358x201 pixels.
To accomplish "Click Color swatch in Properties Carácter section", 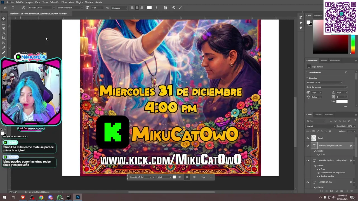I will pyautogui.click(x=342, y=101).
